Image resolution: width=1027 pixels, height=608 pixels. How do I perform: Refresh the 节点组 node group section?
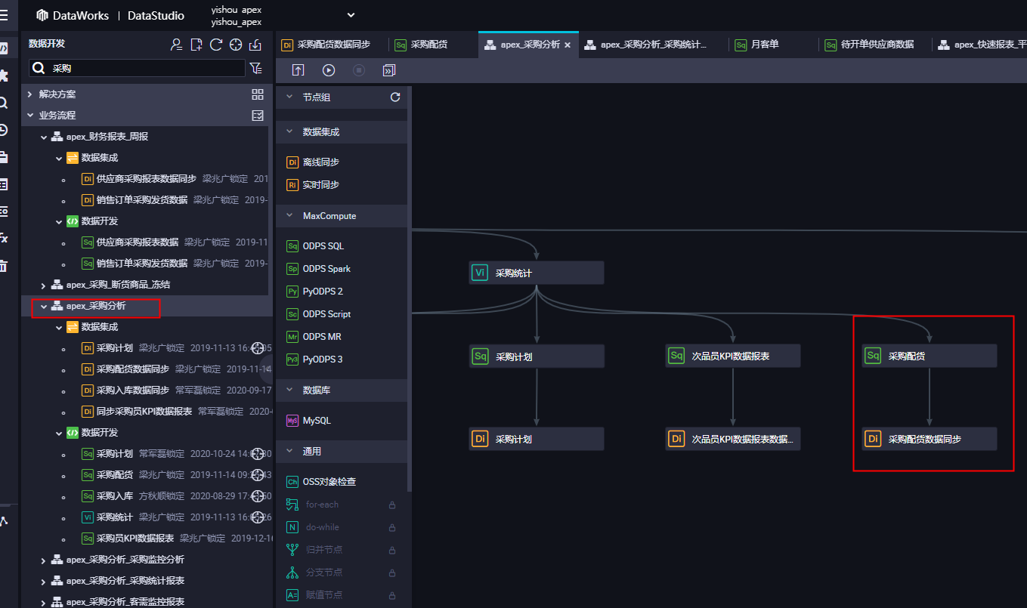click(394, 97)
